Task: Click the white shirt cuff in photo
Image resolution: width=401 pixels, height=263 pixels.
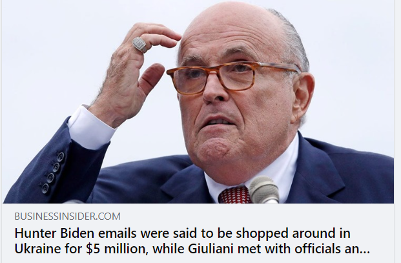Action: [x=91, y=127]
